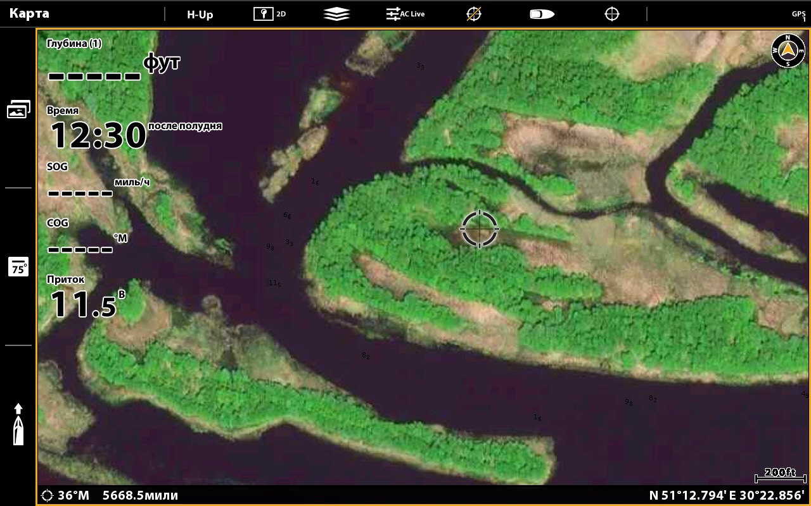Open the screenshots gallery icon in sidebar
This screenshot has width=811, height=506.
pyautogui.click(x=18, y=109)
